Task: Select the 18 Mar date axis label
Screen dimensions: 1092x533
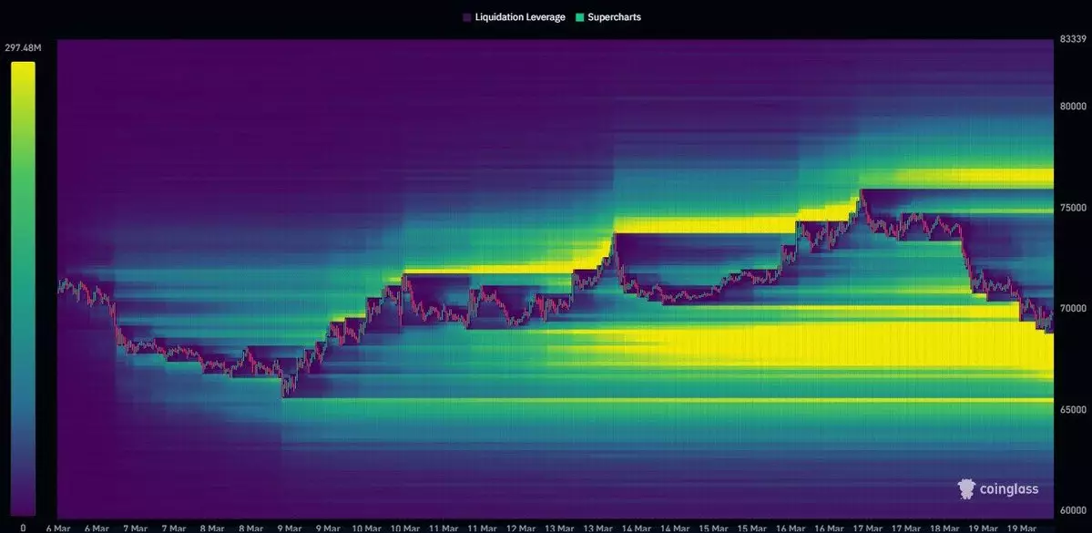Action: click(x=943, y=528)
